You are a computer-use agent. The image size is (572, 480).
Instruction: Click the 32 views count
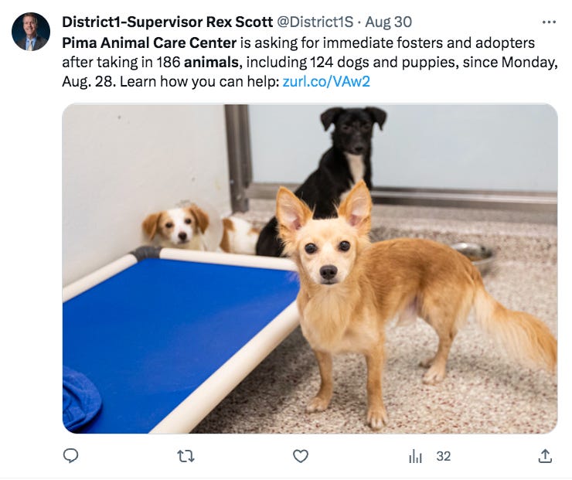click(x=444, y=456)
